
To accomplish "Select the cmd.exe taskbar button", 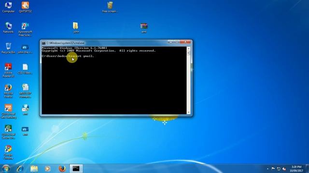I will click(76, 169).
